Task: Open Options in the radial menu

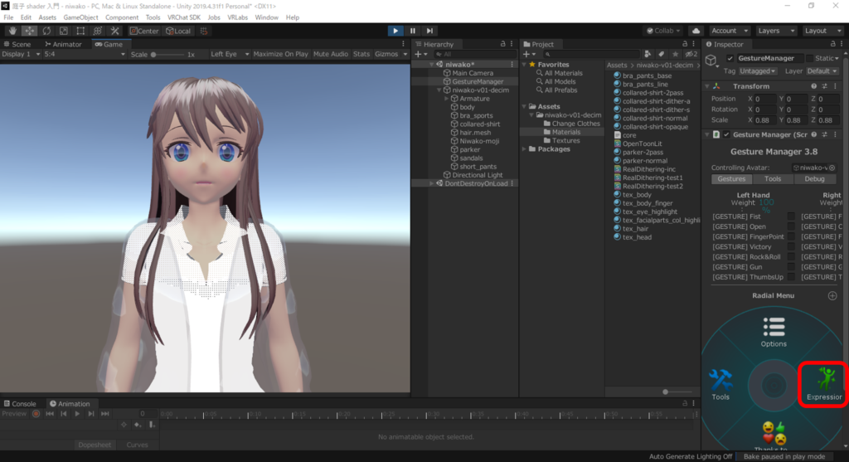Action: [774, 332]
